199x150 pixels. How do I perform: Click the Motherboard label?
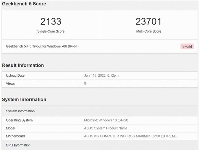[x=15, y=136]
